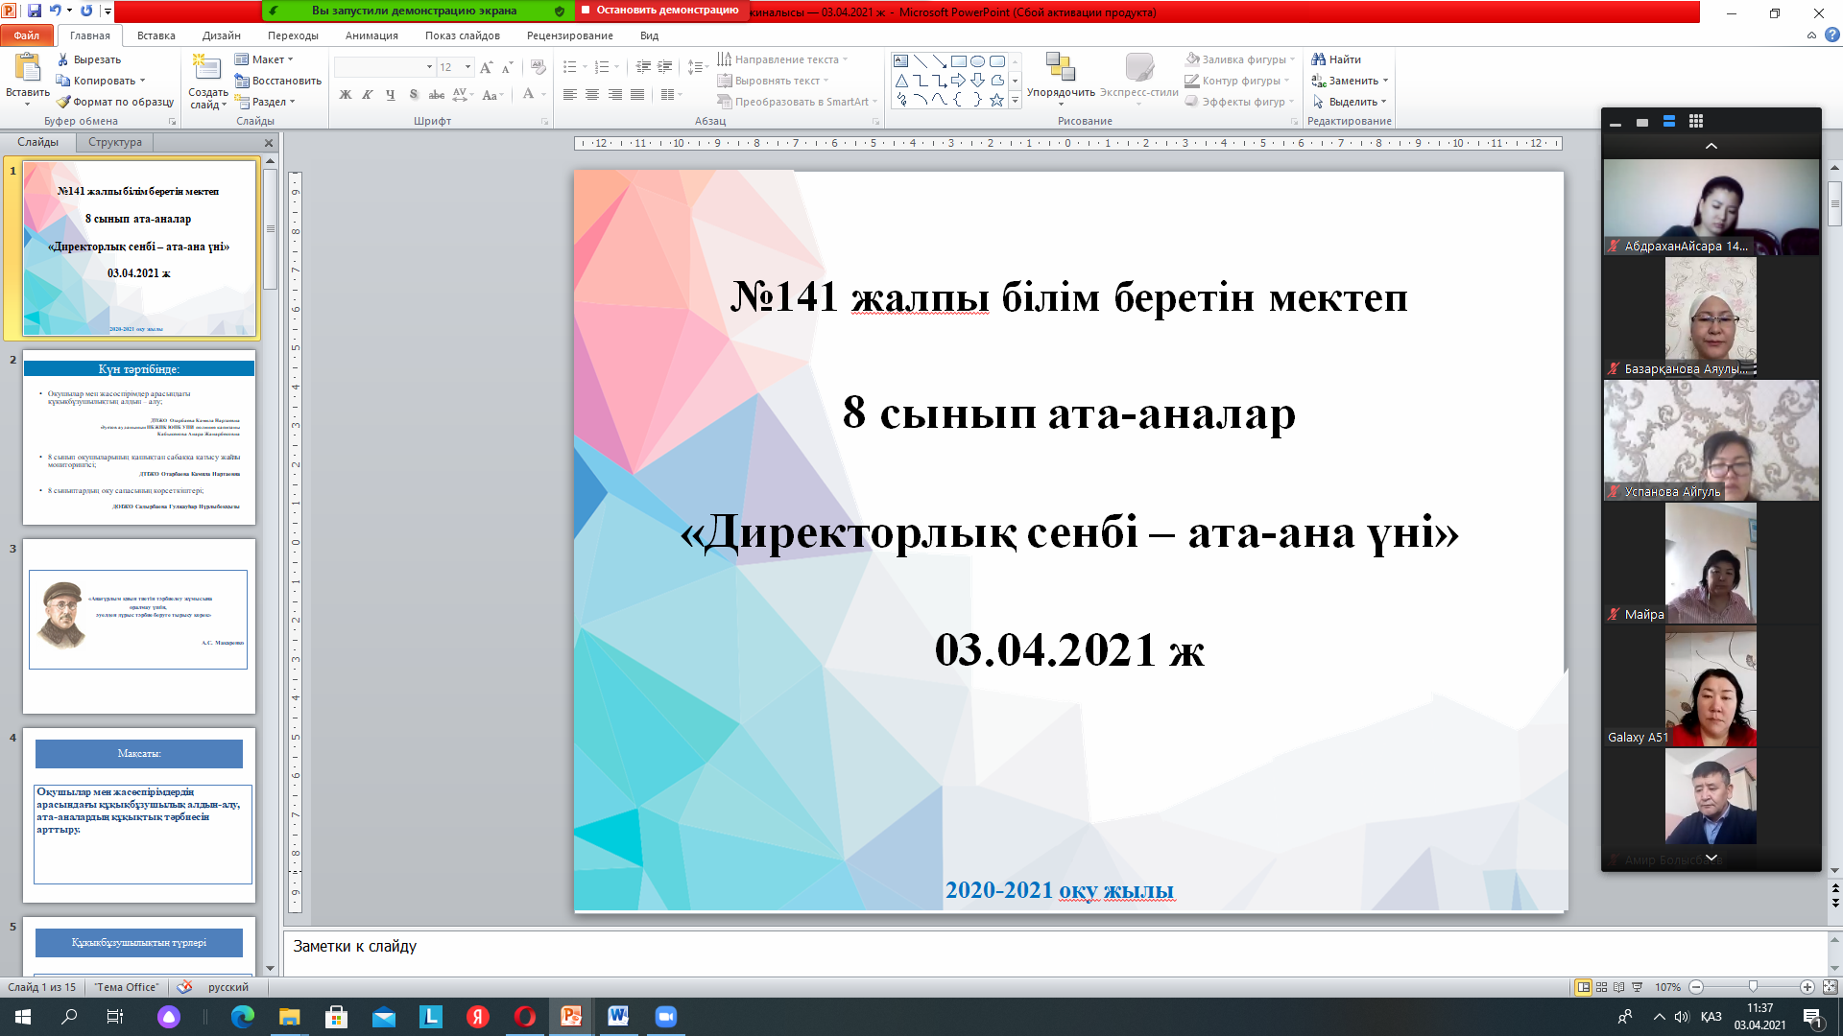Toggle underline (Ч) formatting
The image size is (1843, 1036).
pyautogui.click(x=390, y=95)
